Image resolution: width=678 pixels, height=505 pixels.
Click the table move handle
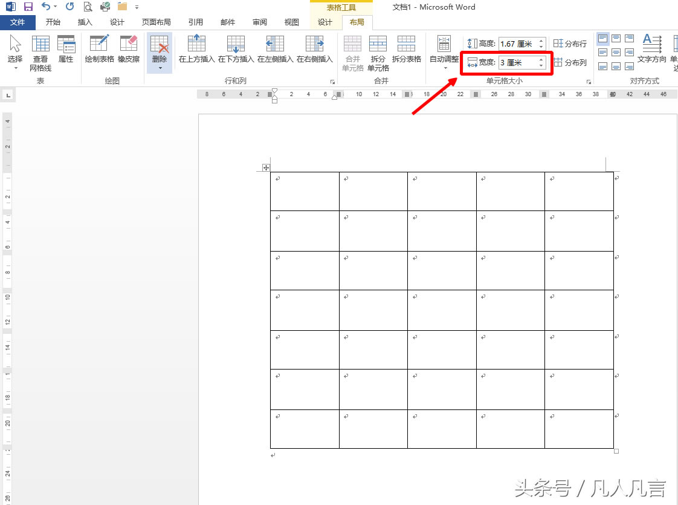point(266,168)
